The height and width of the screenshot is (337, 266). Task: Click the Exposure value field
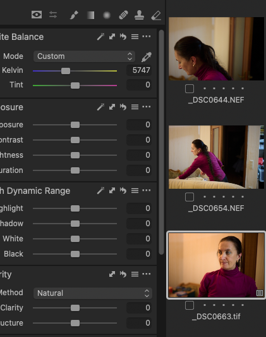tap(139, 125)
